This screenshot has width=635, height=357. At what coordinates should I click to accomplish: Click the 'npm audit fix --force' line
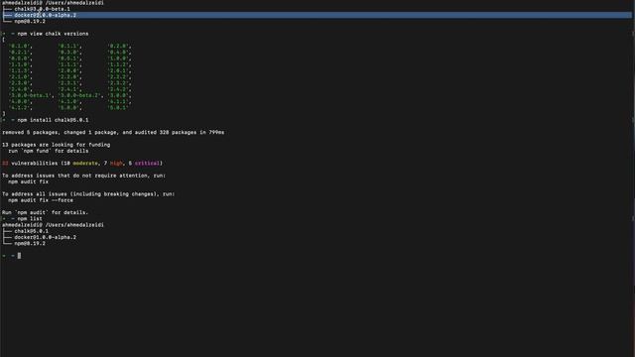(41, 200)
